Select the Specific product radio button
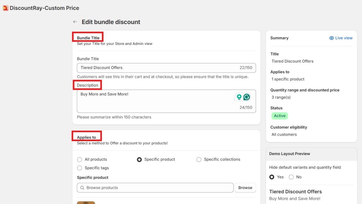This screenshot has width=362, height=204. coord(140,159)
